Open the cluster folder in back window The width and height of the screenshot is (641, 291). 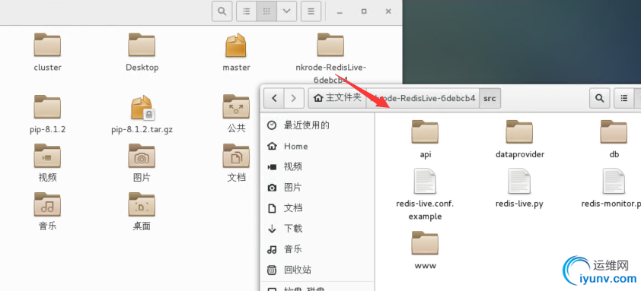(47, 45)
